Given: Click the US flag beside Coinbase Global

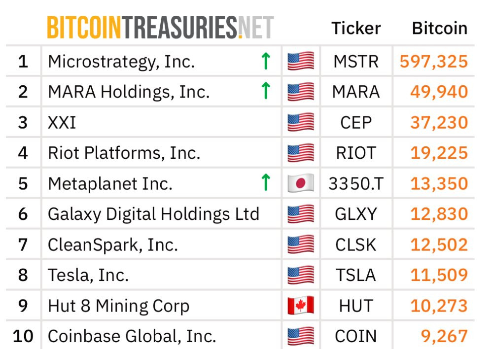Looking at the screenshot, I should [x=301, y=336].
